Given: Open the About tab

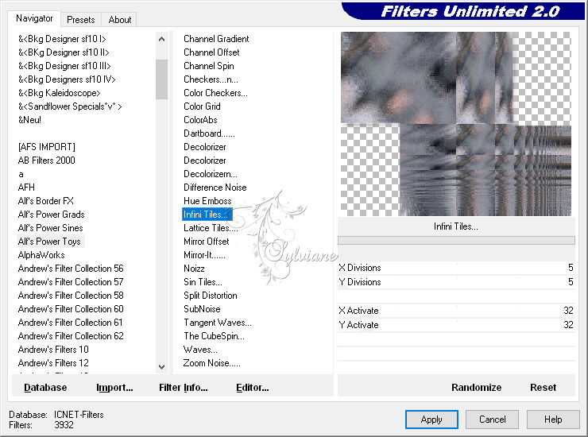Looking at the screenshot, I should [120, 20].
